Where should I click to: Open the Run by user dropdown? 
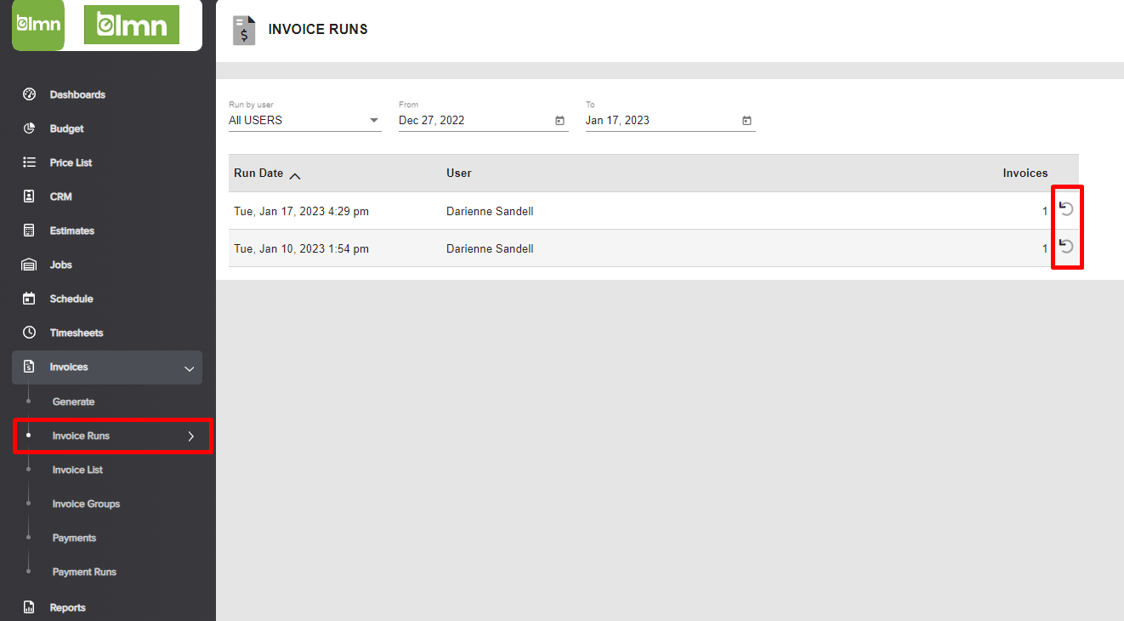[304, 120]
